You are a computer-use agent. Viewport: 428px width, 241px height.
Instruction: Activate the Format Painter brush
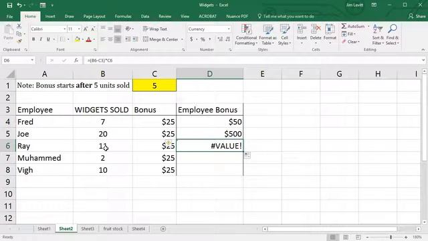point(19,42)
